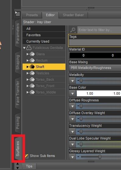The height and width of the screenshot is (170, 121).
Task: Open the Shaping side tab
Action: point(18,62)
